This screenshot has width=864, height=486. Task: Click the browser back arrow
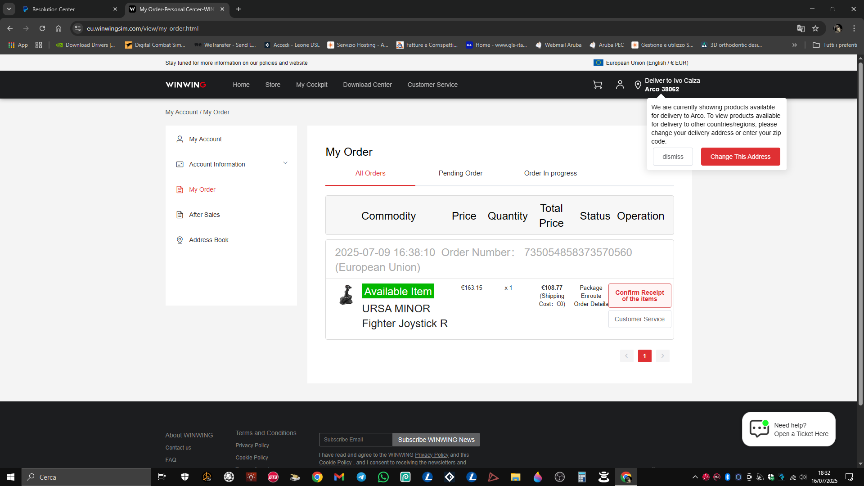(x=10, y=28)
